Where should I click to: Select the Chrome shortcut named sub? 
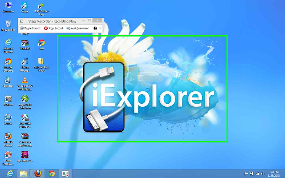[41, 44]
